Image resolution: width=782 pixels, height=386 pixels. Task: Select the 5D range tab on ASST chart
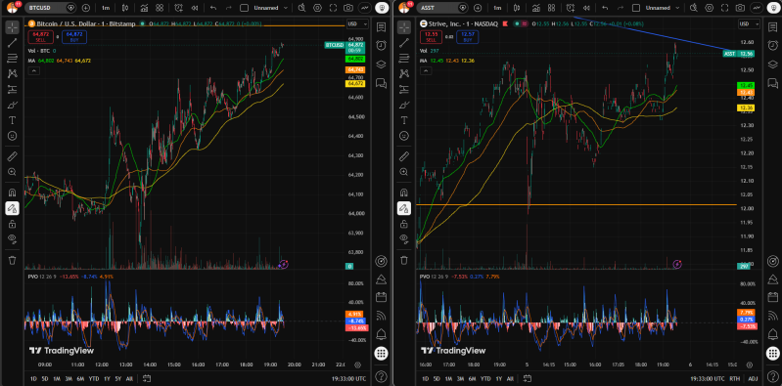pos(437,378)
